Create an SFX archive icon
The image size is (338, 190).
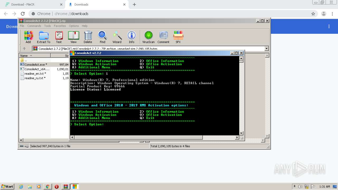(178, 37)
